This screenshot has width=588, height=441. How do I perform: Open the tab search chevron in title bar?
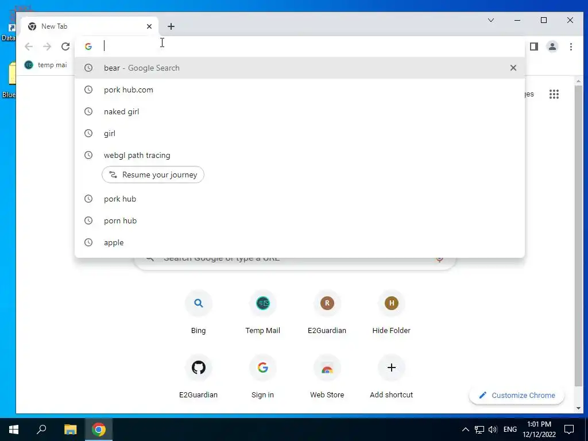click(491, 20)
